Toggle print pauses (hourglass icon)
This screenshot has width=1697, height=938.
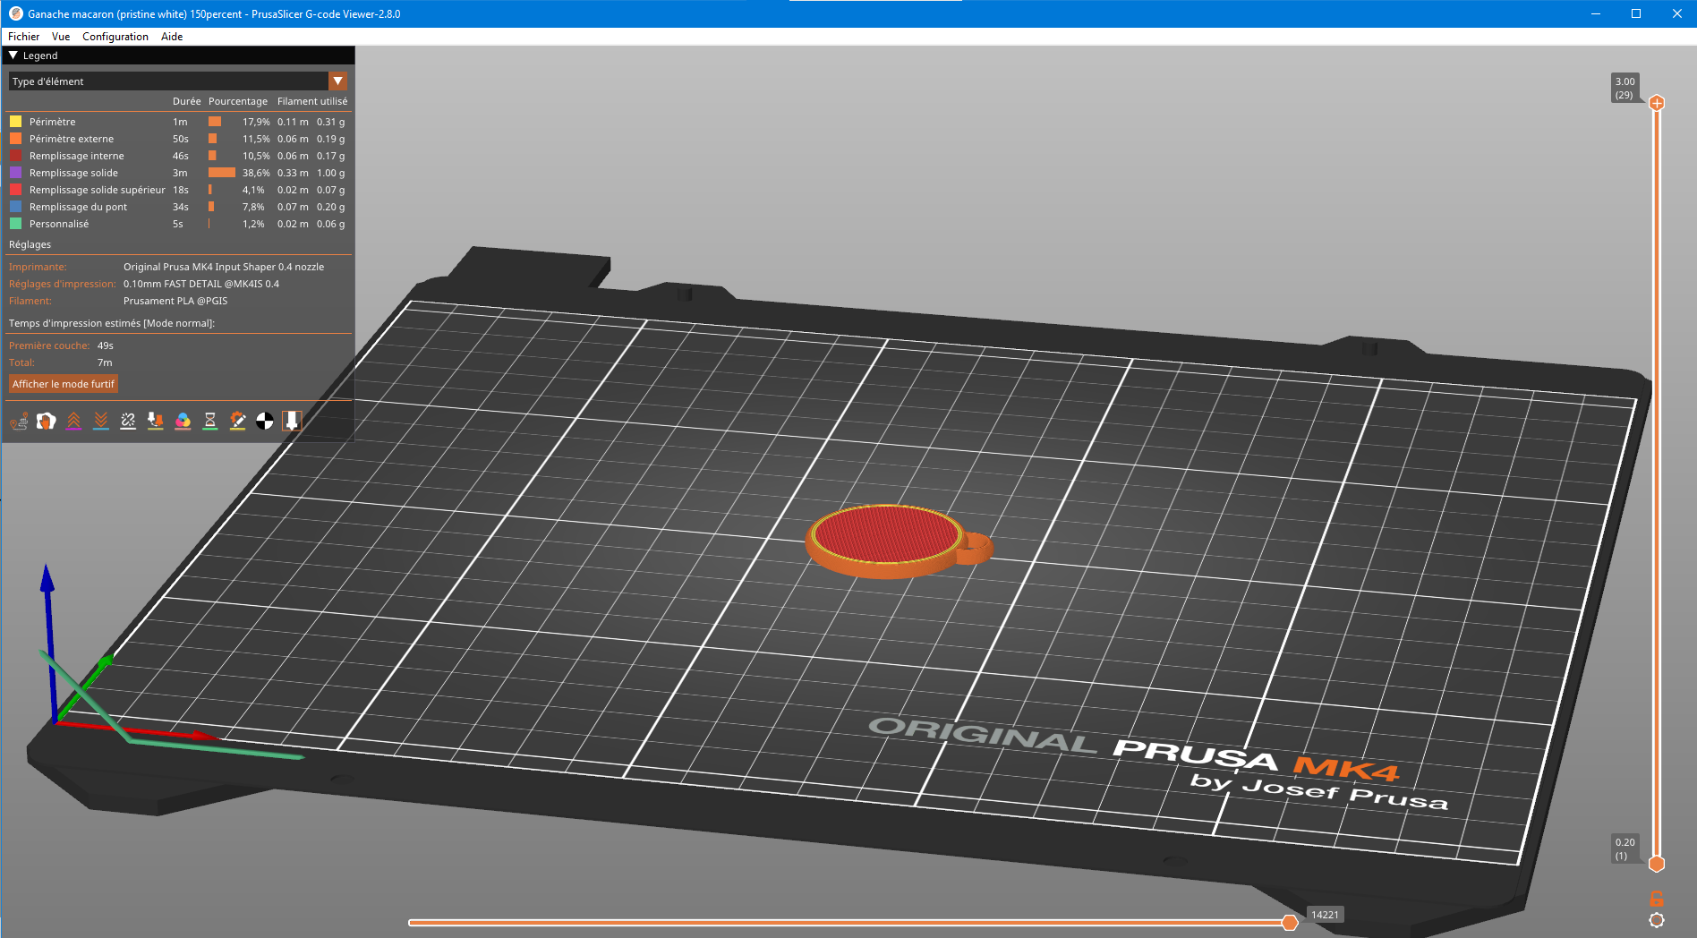210,421
